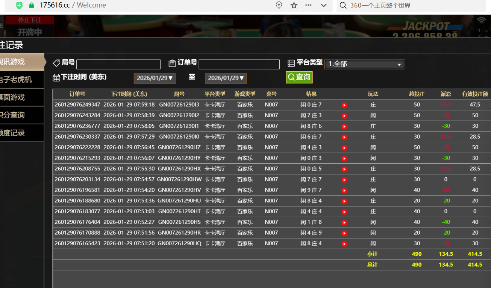This screenshot has height=288, width=491.
Task: Open the end date picker after 至
Action: click(226, 78)
